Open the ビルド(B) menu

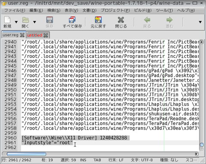(143, 10)
